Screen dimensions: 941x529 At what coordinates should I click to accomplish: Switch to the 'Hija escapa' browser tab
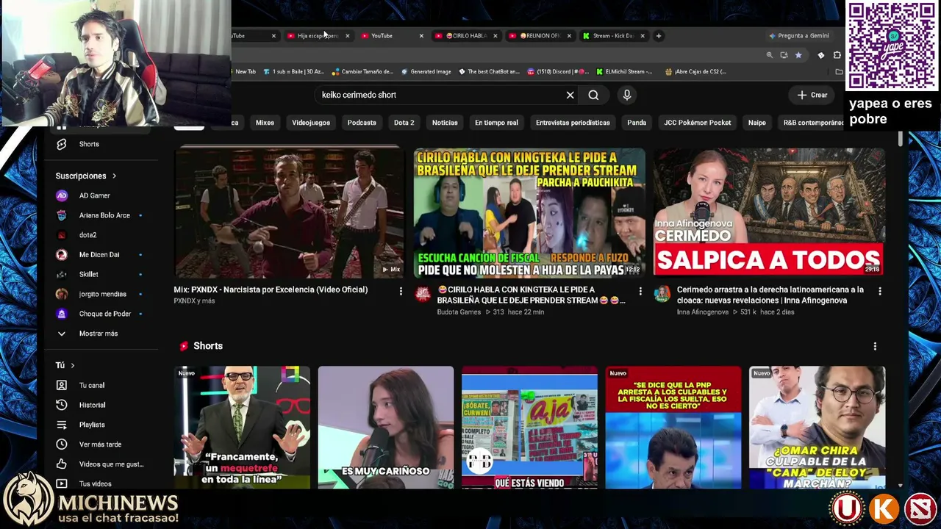click(316, 35)
